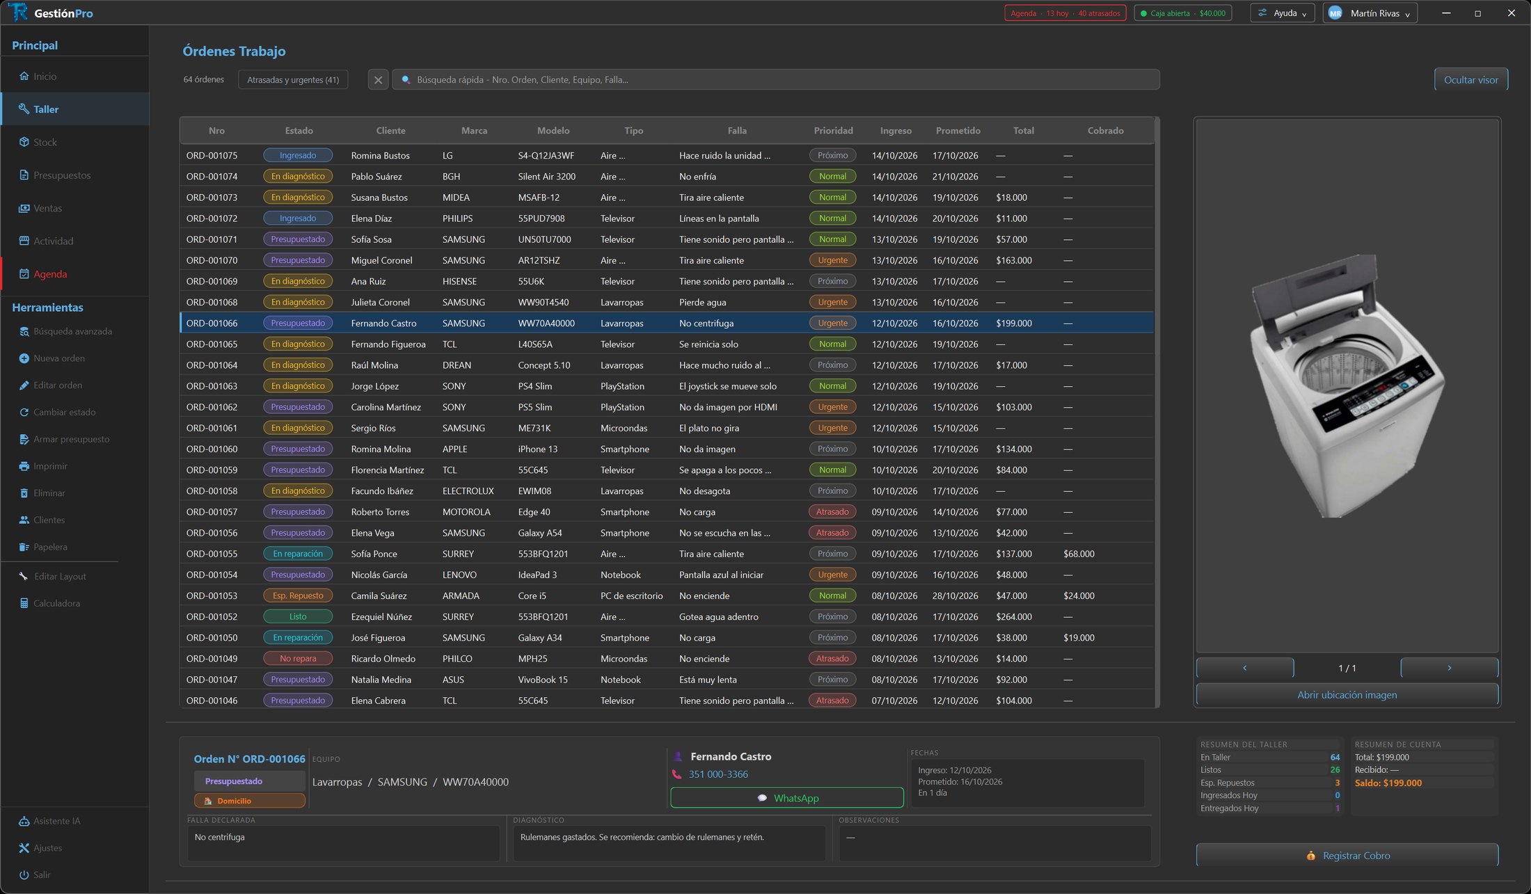Call phone number 351 000-3366
Image resolution: width=1531 pixels, height=894 pixels.
(x=718, y=774)
